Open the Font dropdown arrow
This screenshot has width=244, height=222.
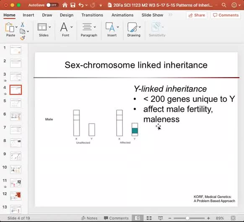click(72, 27)
